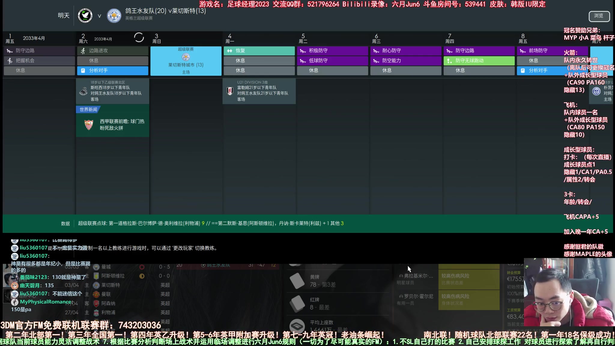Click Friday's 防守边路 session icon

coord(10,51)
